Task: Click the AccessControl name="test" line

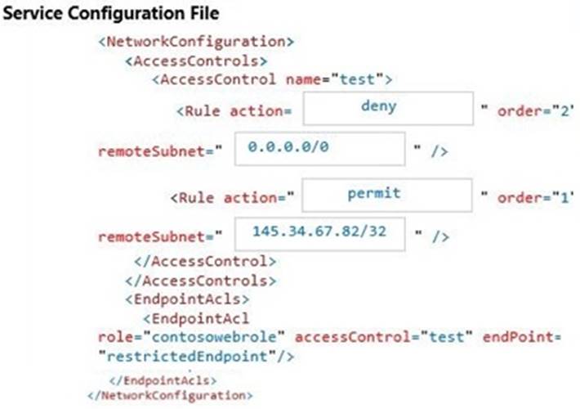Action: click(274, 79)
